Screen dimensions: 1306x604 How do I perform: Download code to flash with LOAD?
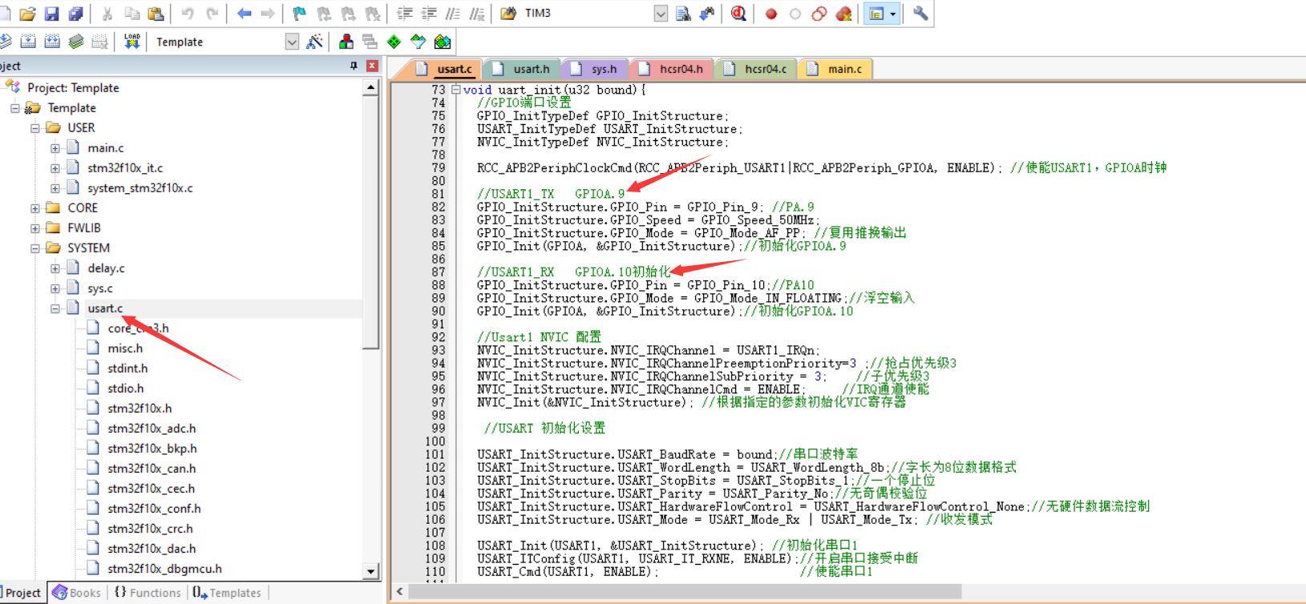(132, 42)
